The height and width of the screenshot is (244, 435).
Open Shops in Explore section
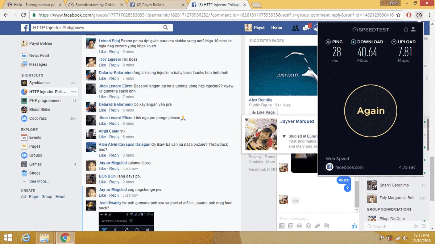(35, 173)
